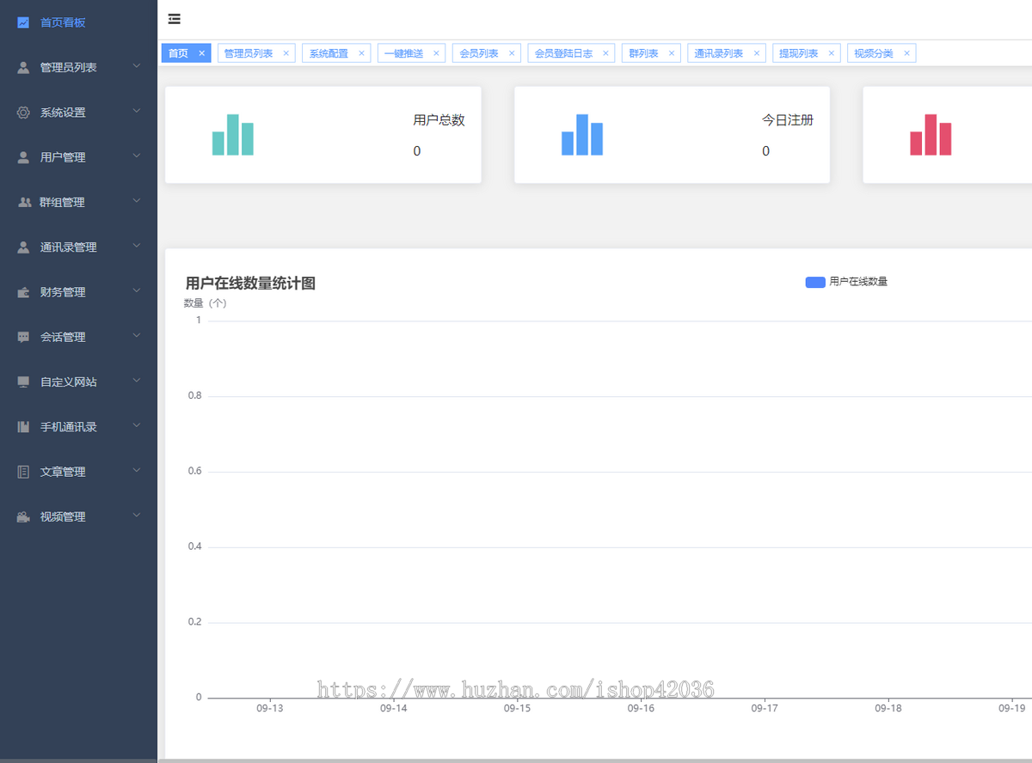Expand the 自定义网站 menu chevron
The image size is (1032, 763).
click(x=137, y=380)
